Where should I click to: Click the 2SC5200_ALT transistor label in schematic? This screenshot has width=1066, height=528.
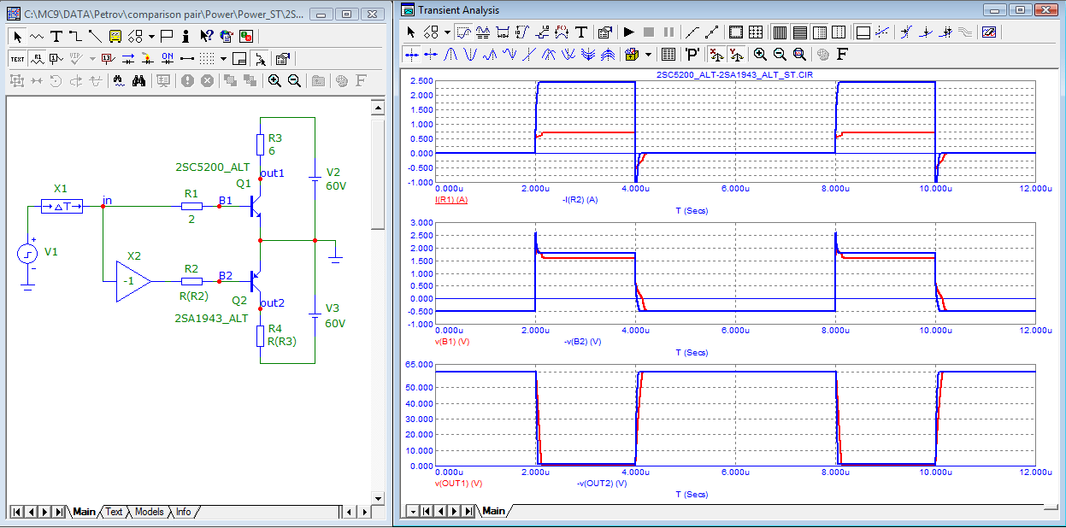pos(212,167)
